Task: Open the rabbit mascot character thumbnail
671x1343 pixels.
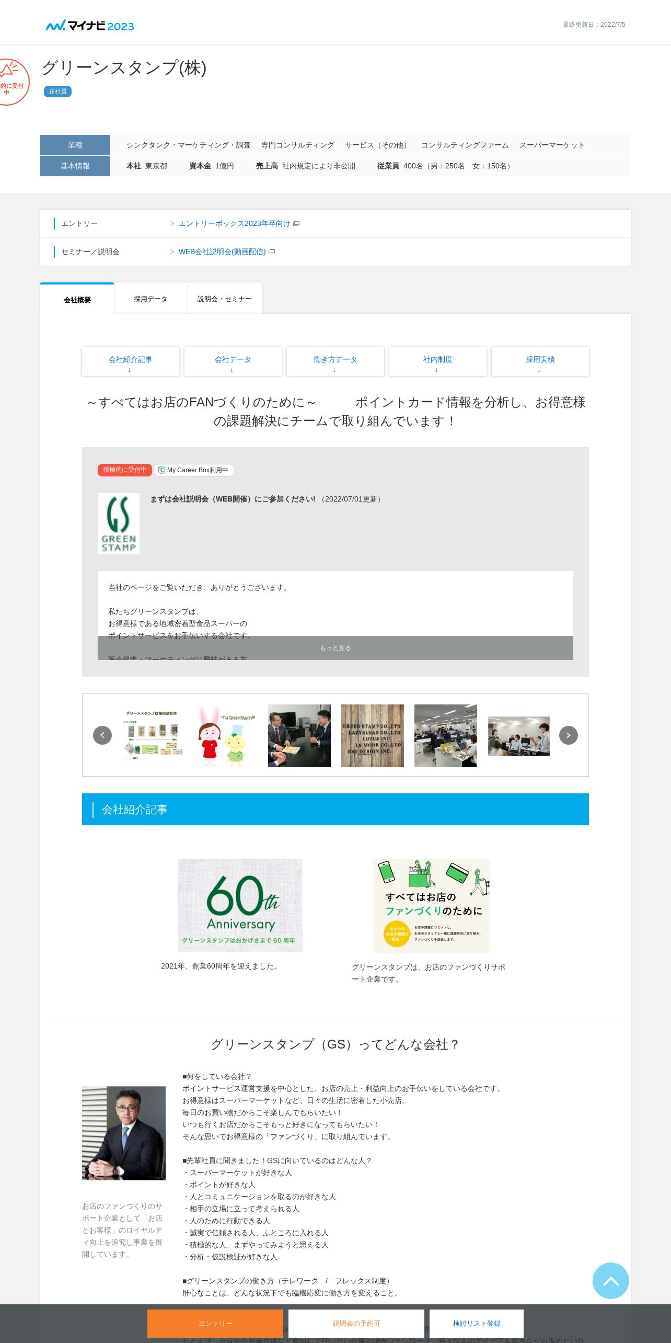Action: pos(226,735)
